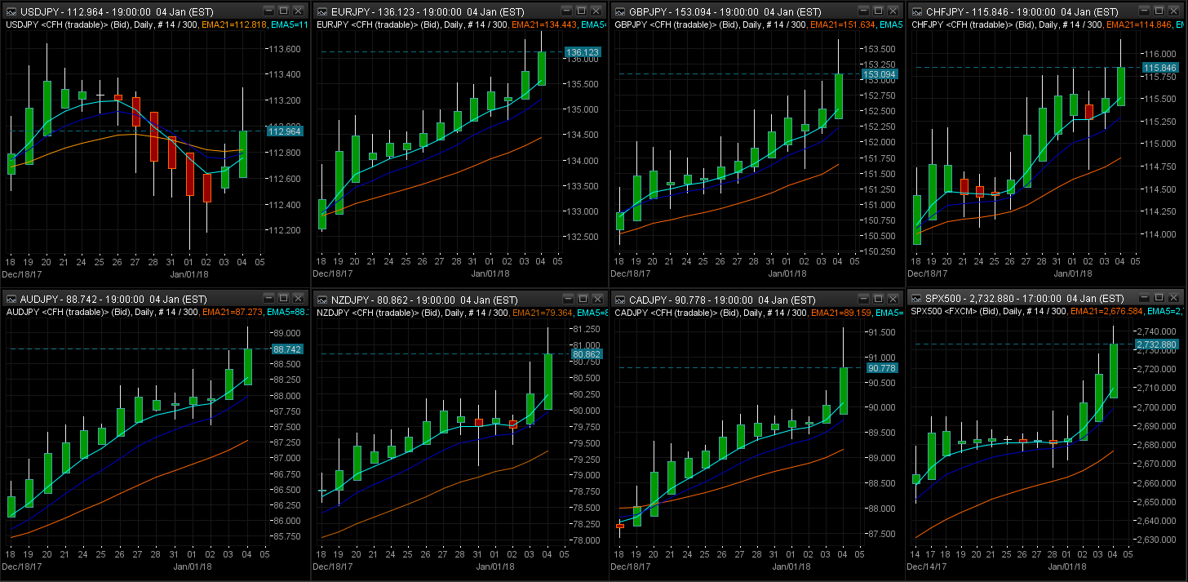
Task: Click the NZDJPY chart window icon
Action: click(x=321, y=300)
